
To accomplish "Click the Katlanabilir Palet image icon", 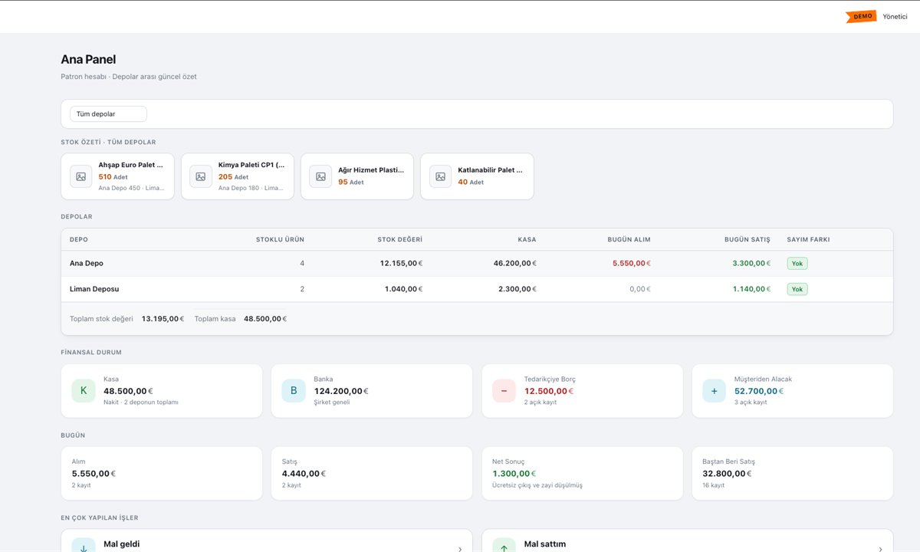I will click(x=440, y=176).
